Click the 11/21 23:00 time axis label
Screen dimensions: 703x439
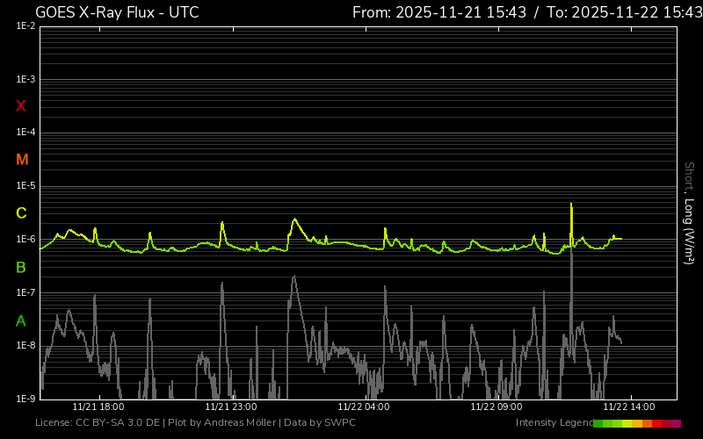pyautogui.click(x=230, y=407)
